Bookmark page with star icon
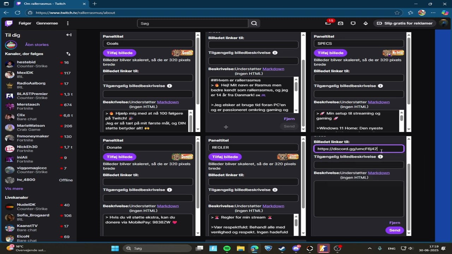Screen dimensions: 452x254 coord(397,13)
